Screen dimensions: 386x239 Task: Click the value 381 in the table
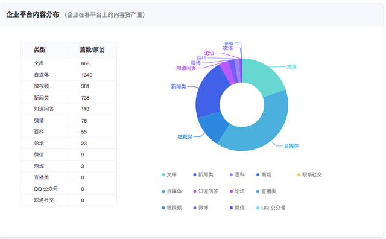coord(85,86)
